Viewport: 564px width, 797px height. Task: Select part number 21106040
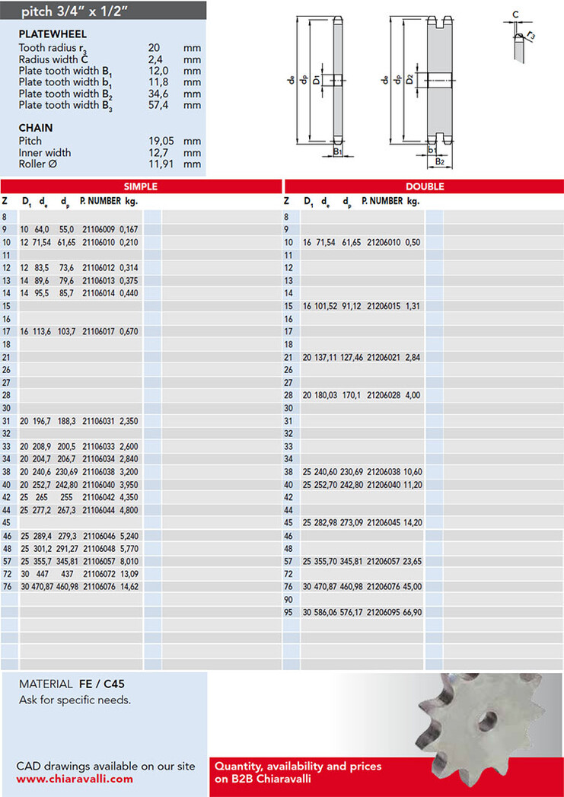99,485
